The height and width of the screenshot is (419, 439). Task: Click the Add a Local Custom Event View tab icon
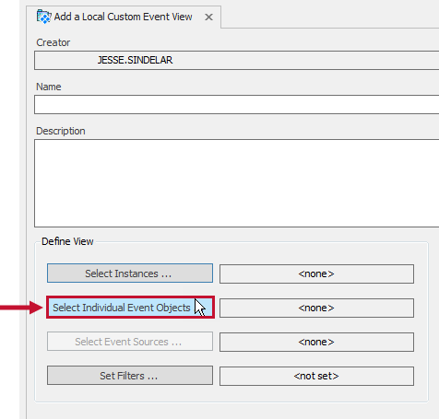(x=43, y=17)
